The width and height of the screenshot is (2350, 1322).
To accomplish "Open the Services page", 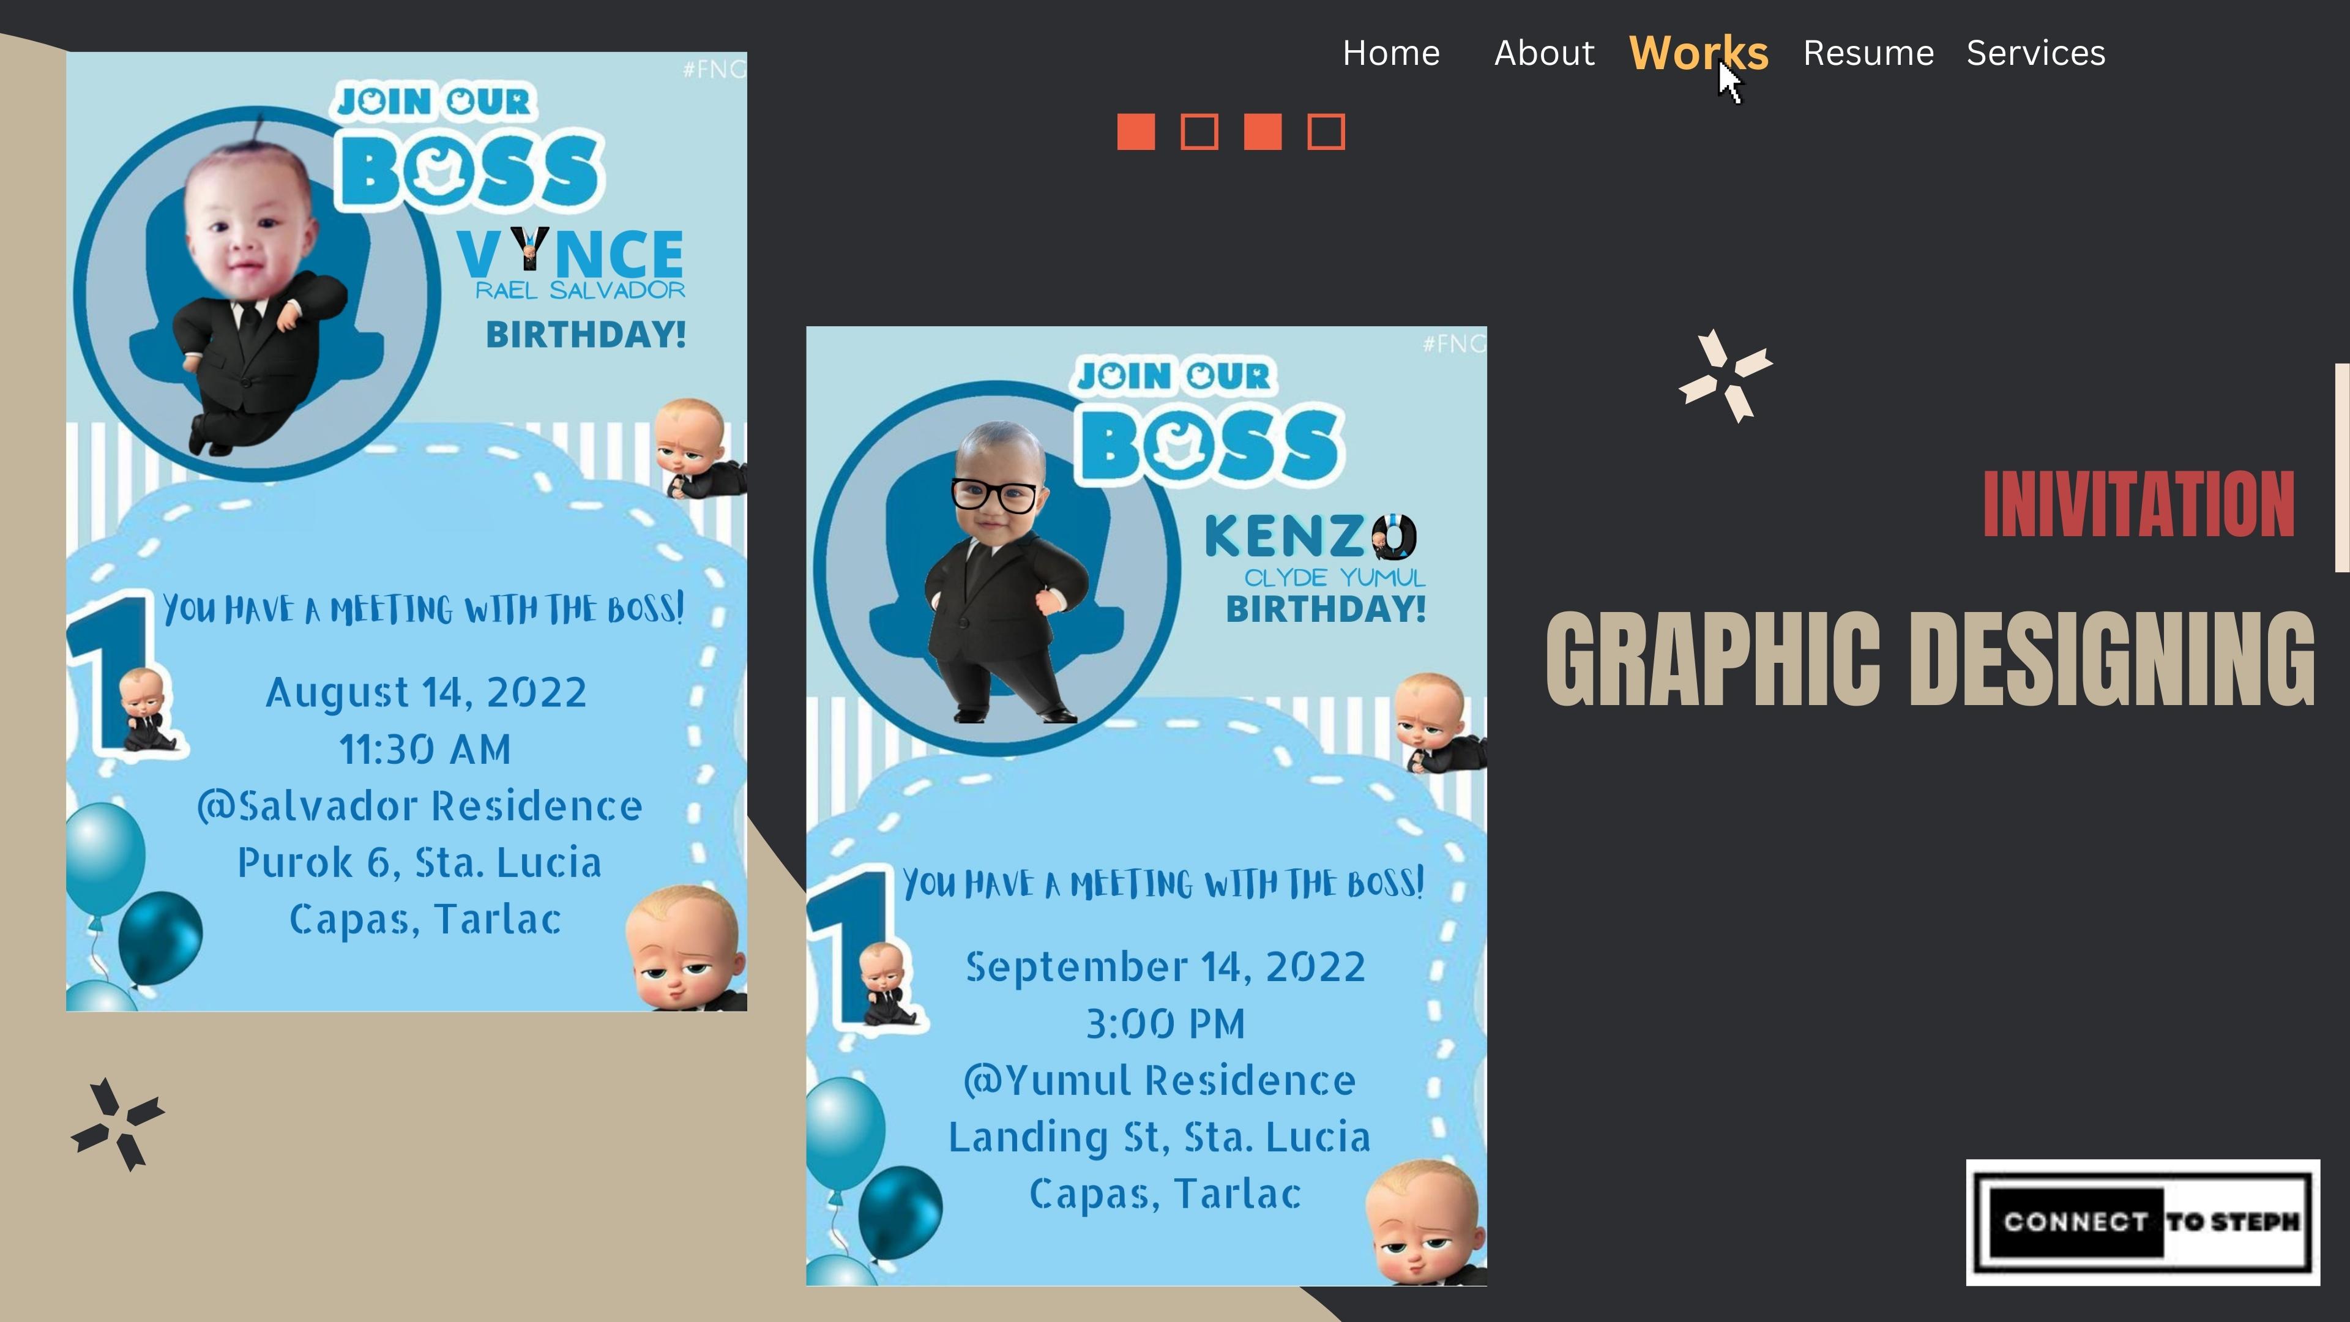I will point(2036,53).
